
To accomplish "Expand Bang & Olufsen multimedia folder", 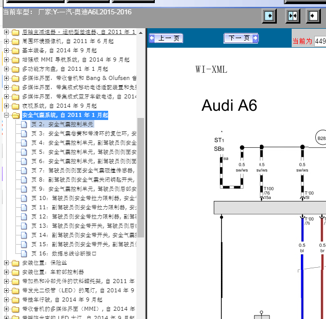I will 7,78.
